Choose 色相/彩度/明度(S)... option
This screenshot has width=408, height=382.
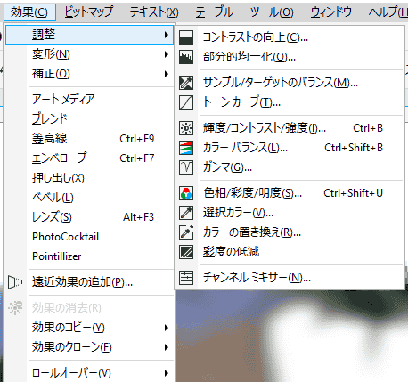[x=290, y=193]
